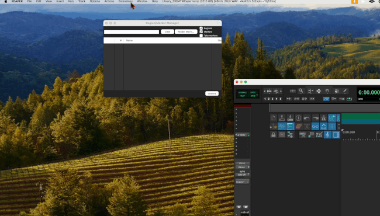Open the Extensions menu

[126, 1]
